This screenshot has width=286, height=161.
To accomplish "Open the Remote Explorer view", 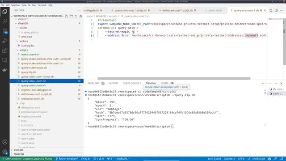I will pyautogui.click(x=5, y=60).
